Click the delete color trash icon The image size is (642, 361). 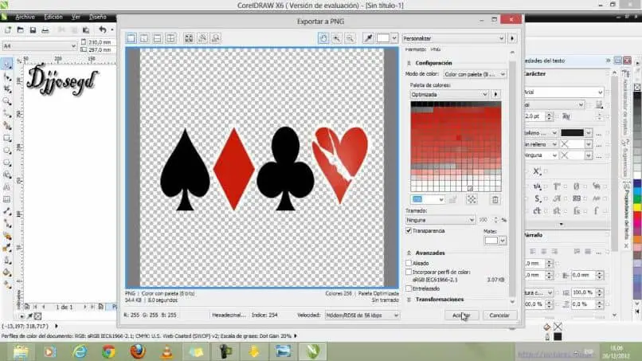click(495, 199)
